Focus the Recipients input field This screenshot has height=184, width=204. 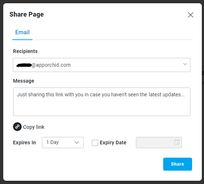coord(101,65)
